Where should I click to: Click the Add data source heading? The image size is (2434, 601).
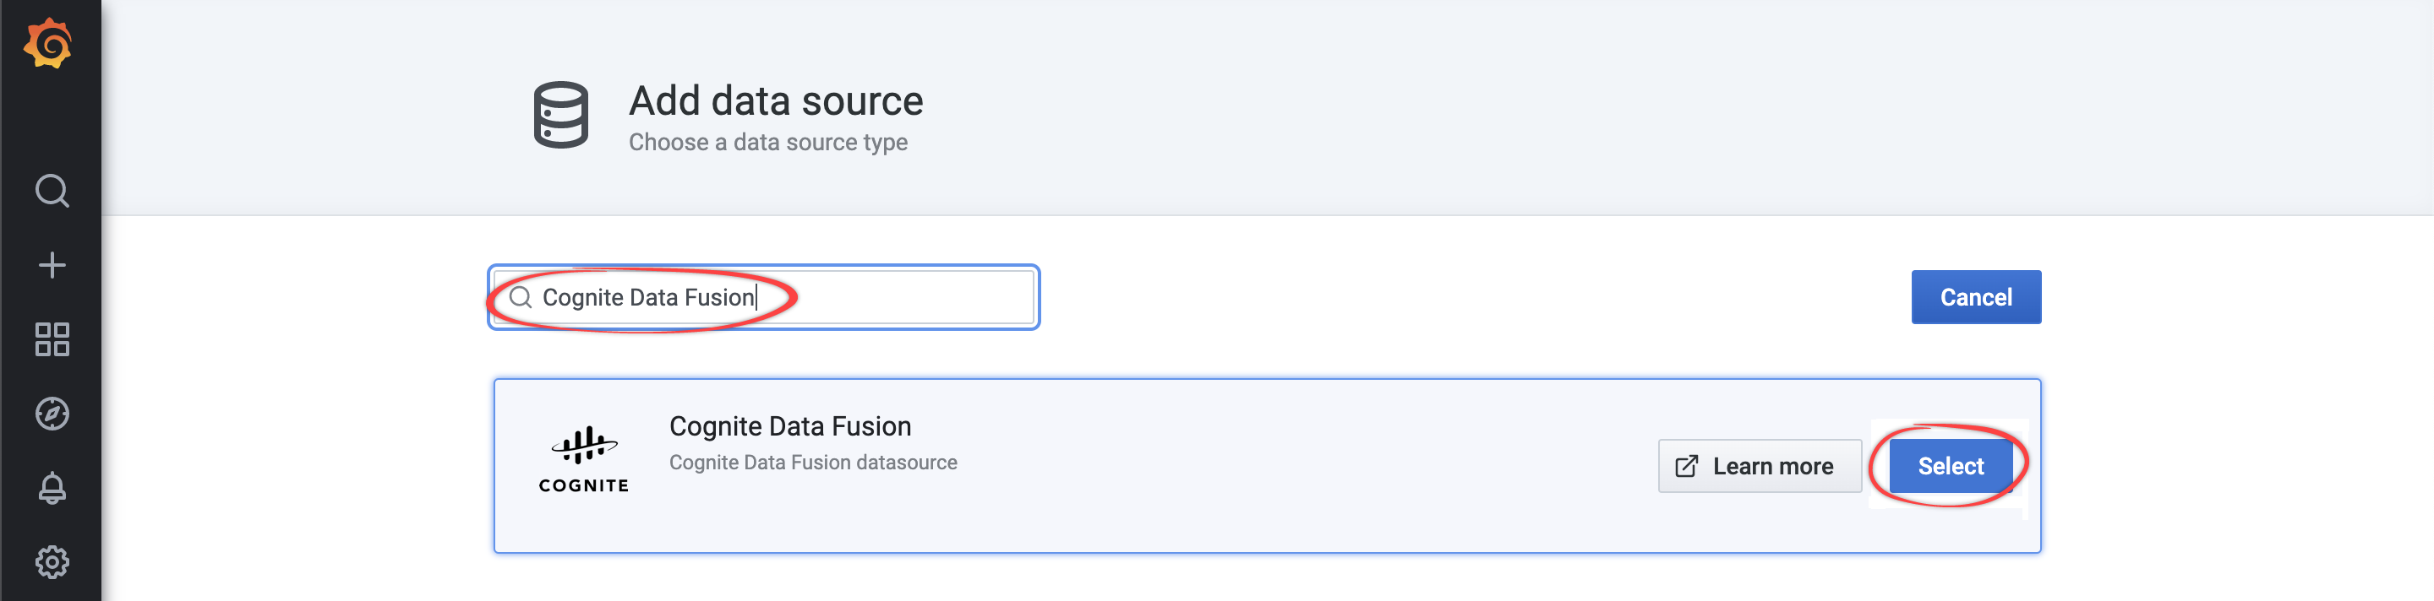point(776,100)
